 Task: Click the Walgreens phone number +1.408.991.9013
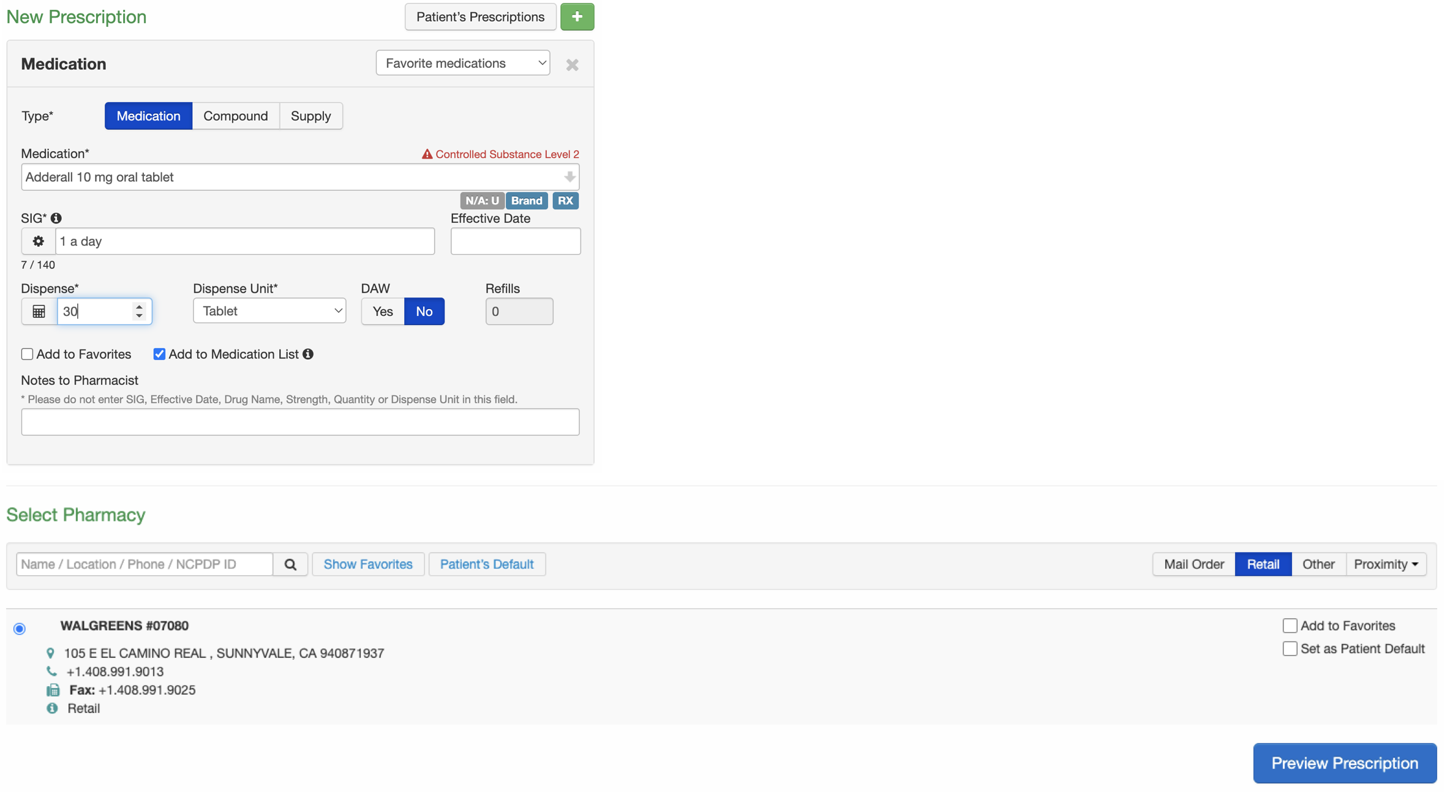click(115, 671)
